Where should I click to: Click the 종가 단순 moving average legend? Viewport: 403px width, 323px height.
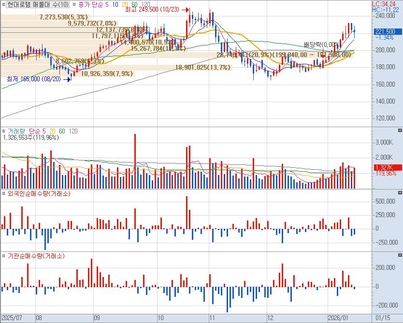point(93,4)
